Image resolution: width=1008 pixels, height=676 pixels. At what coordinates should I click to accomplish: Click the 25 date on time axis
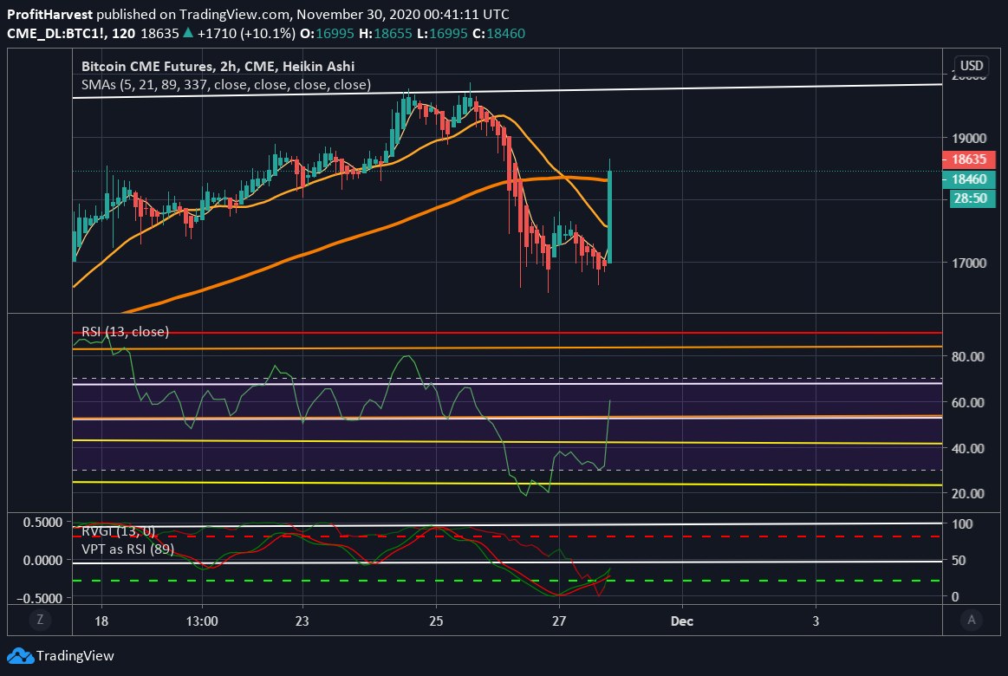(436, 621)
